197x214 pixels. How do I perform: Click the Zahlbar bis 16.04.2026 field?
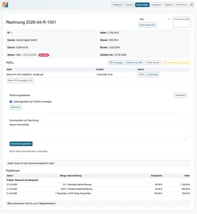pos(145,55)
